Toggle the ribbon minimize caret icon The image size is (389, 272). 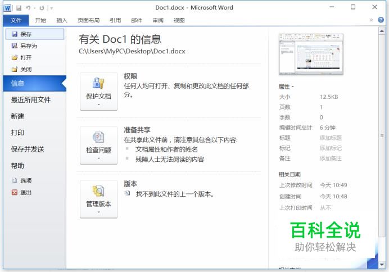click(x=372, y=20)
